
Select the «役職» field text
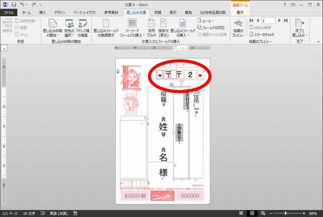pyautogui.click(x=164, y=97)
